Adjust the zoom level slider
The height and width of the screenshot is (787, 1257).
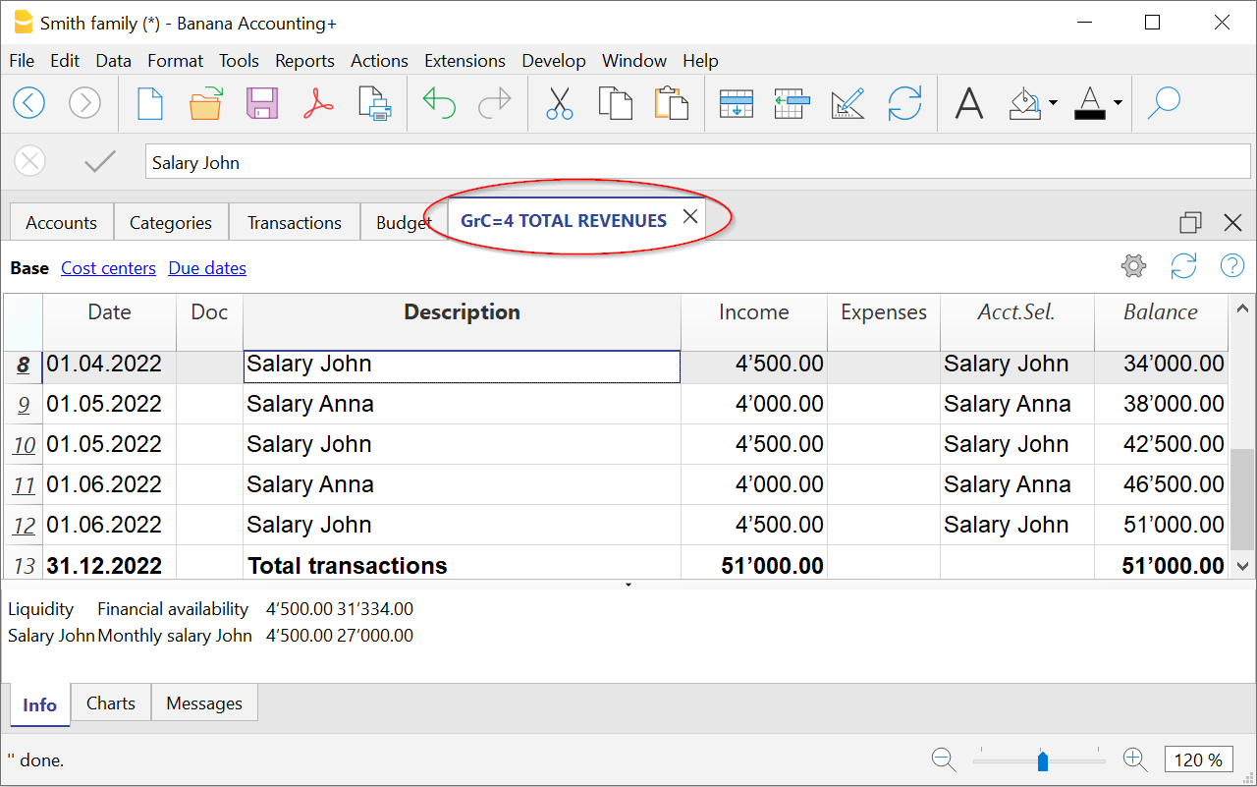click(x=1043, y=760)
